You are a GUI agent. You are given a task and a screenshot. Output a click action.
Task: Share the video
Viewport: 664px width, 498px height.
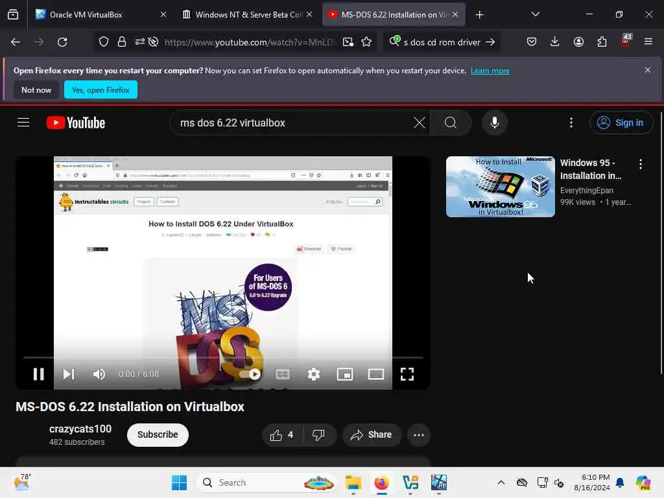pos(372,435)
